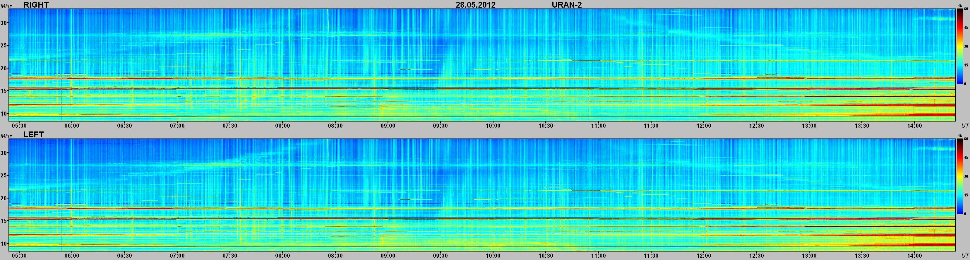Click the 11:00 tick under LEFT panel
The image size is (970, 260).
(x=598, y=256)
